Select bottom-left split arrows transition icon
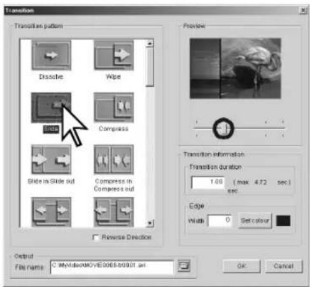The height and width of the screenshot is (287, 310). click(x=51, y=212)
